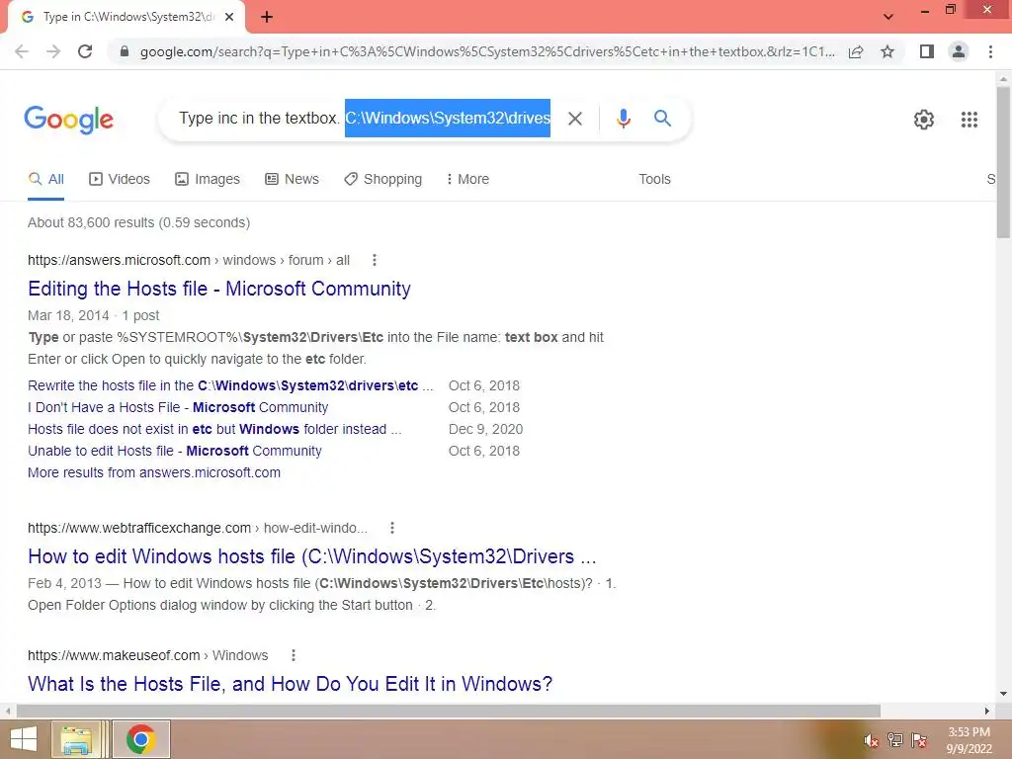1012x759 pixels.
Task: Open 'What Is the Hosts File' result
Action: (x=291, y=684)
